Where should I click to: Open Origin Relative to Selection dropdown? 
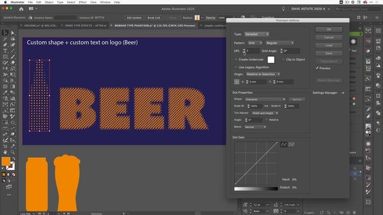click(x=263, y=74)
